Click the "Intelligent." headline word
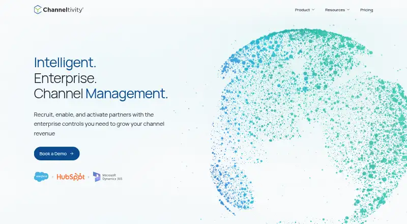The height and width of the screenshot is (224, 407). point(65,63)
